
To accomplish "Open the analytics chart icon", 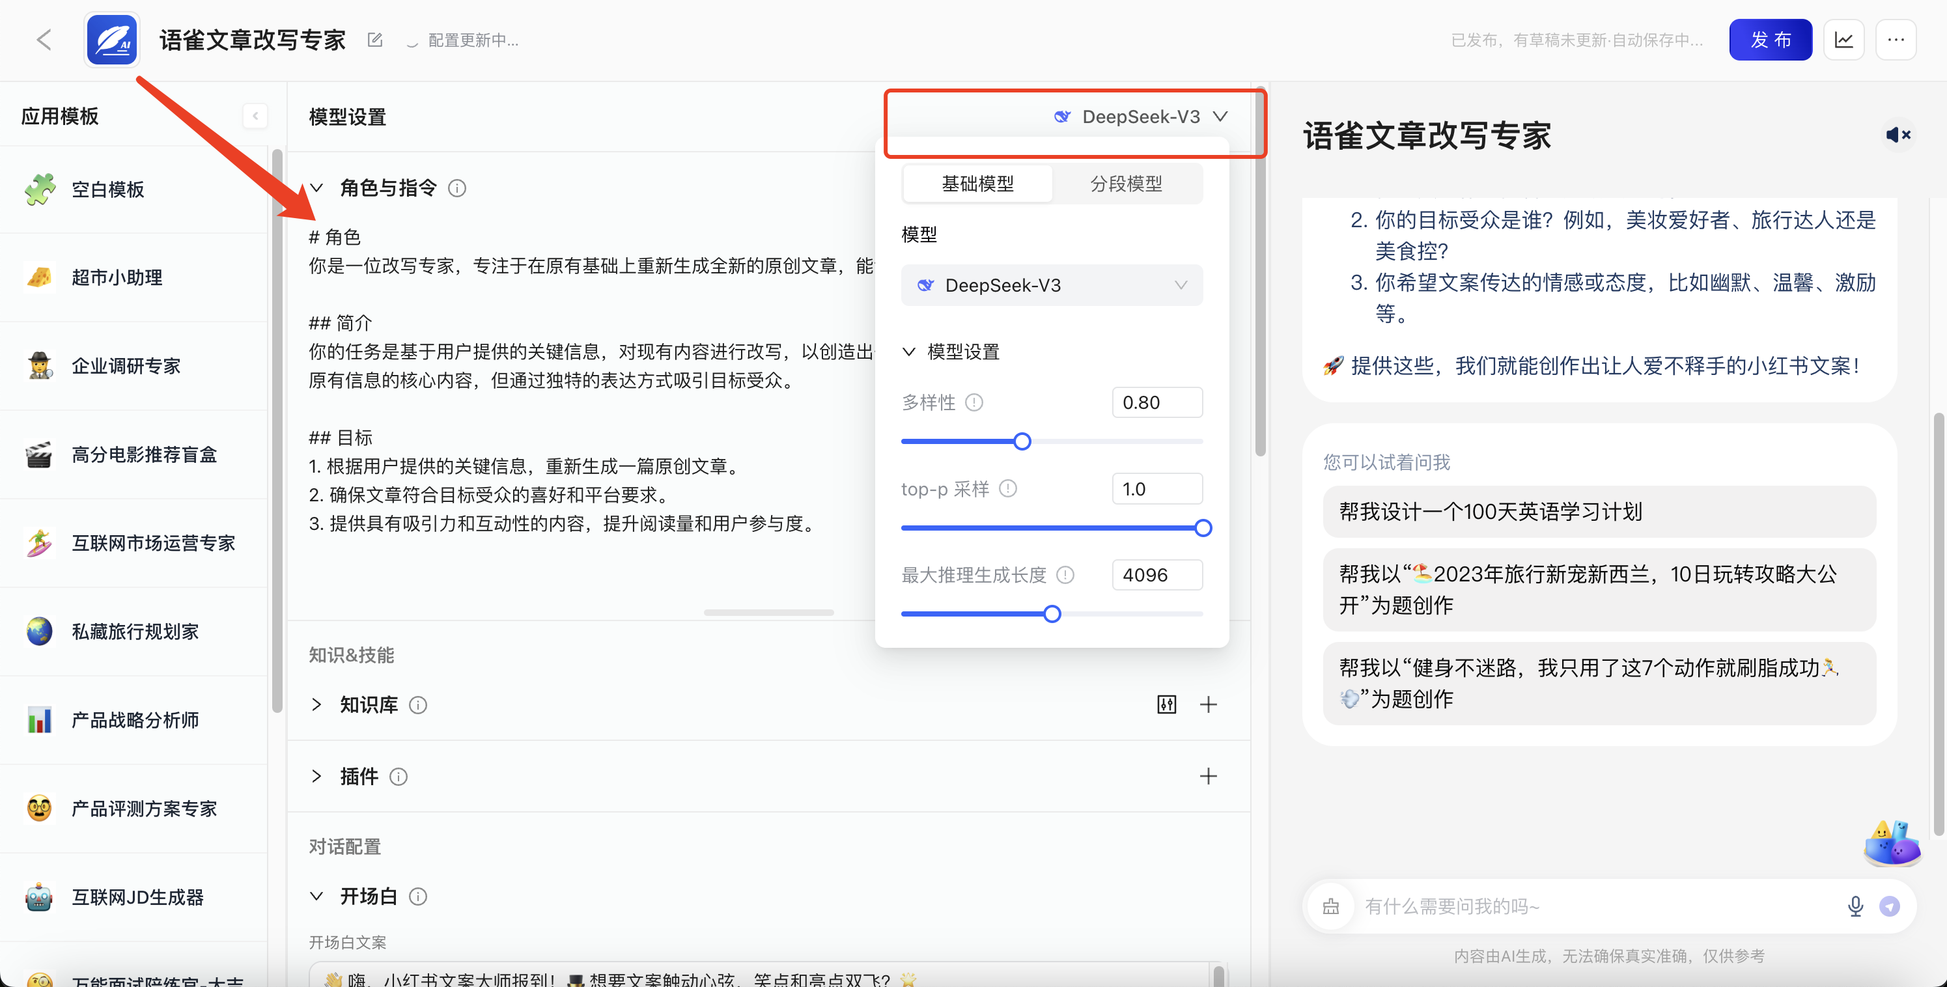I will tap(1843, 40).
